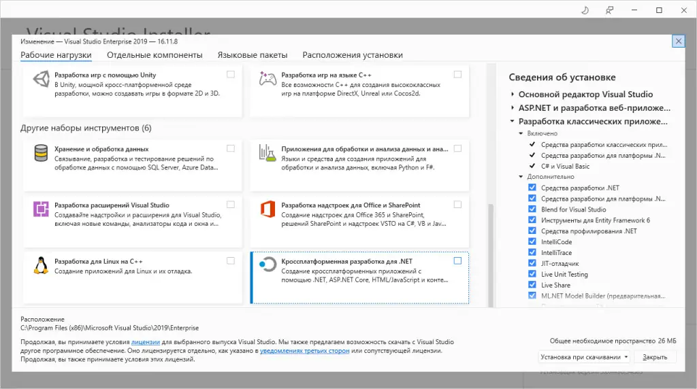The width and height of the screenshot is (697, 389).
Task: Uncheck the IntelliCode optional component
Action: (x=532, y=241)
